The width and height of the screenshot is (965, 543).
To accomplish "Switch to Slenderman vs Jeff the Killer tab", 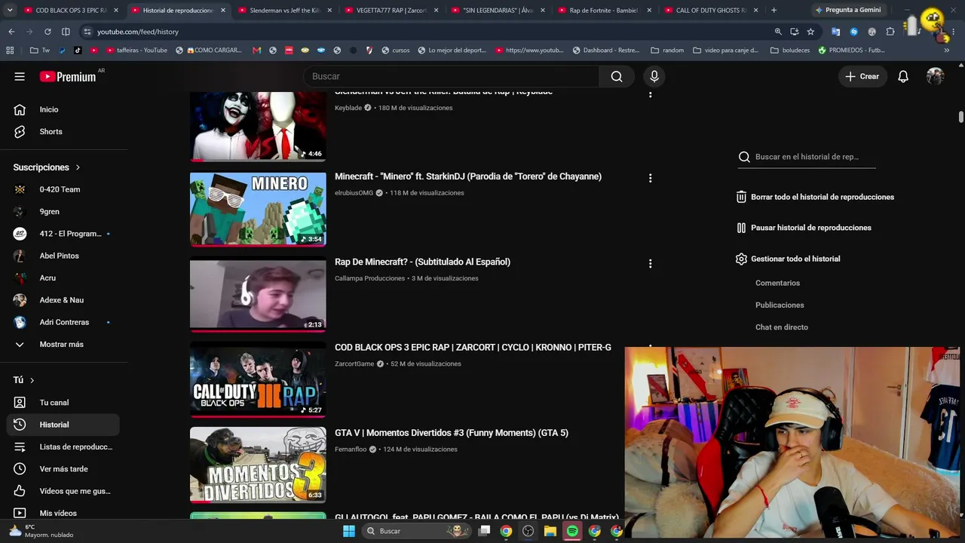I will (x=285, y=11).
